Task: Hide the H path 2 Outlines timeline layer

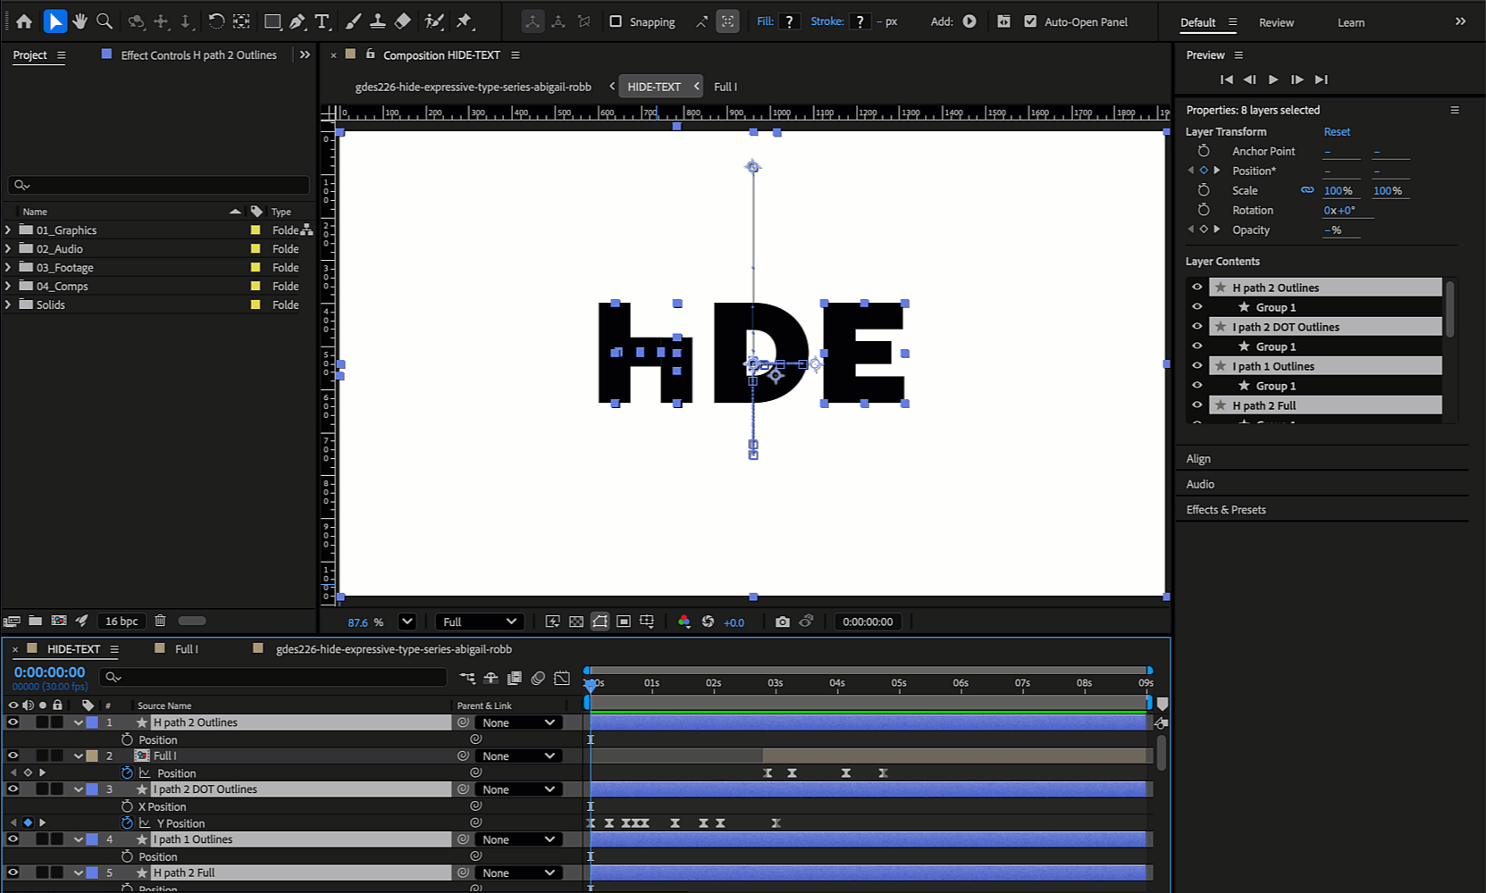Action: [13, 722]
